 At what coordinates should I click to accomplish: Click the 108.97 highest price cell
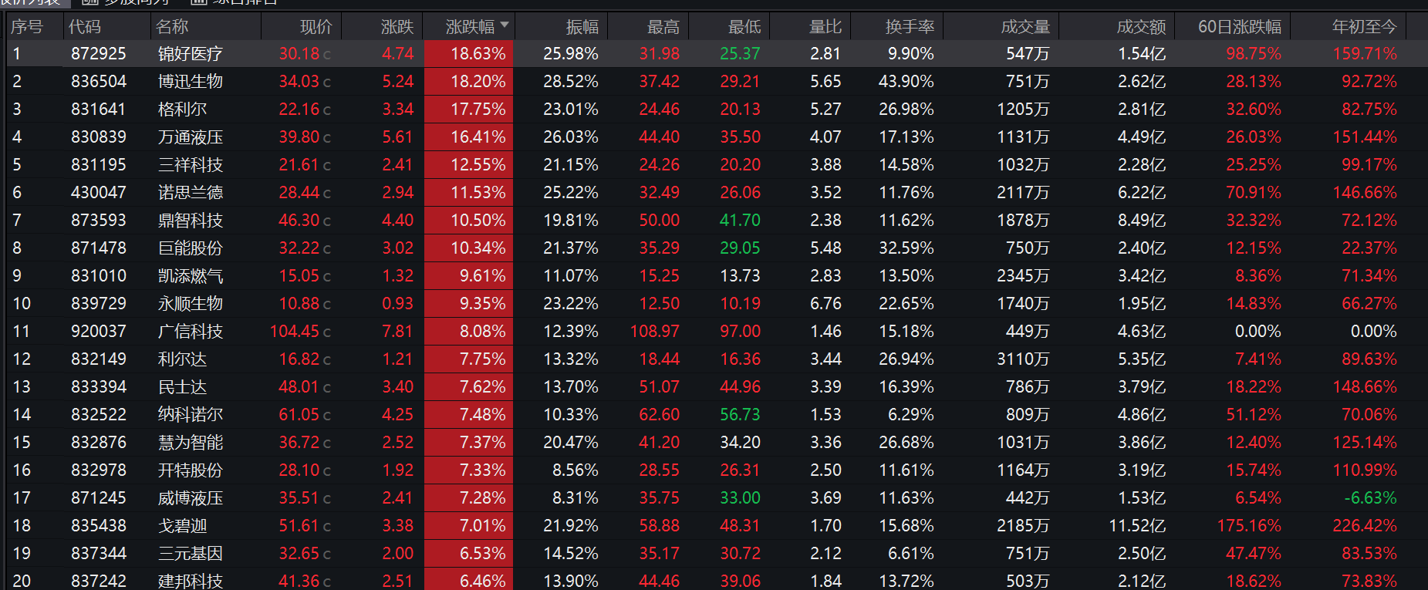pyautogui.click(x=655, y=332)
